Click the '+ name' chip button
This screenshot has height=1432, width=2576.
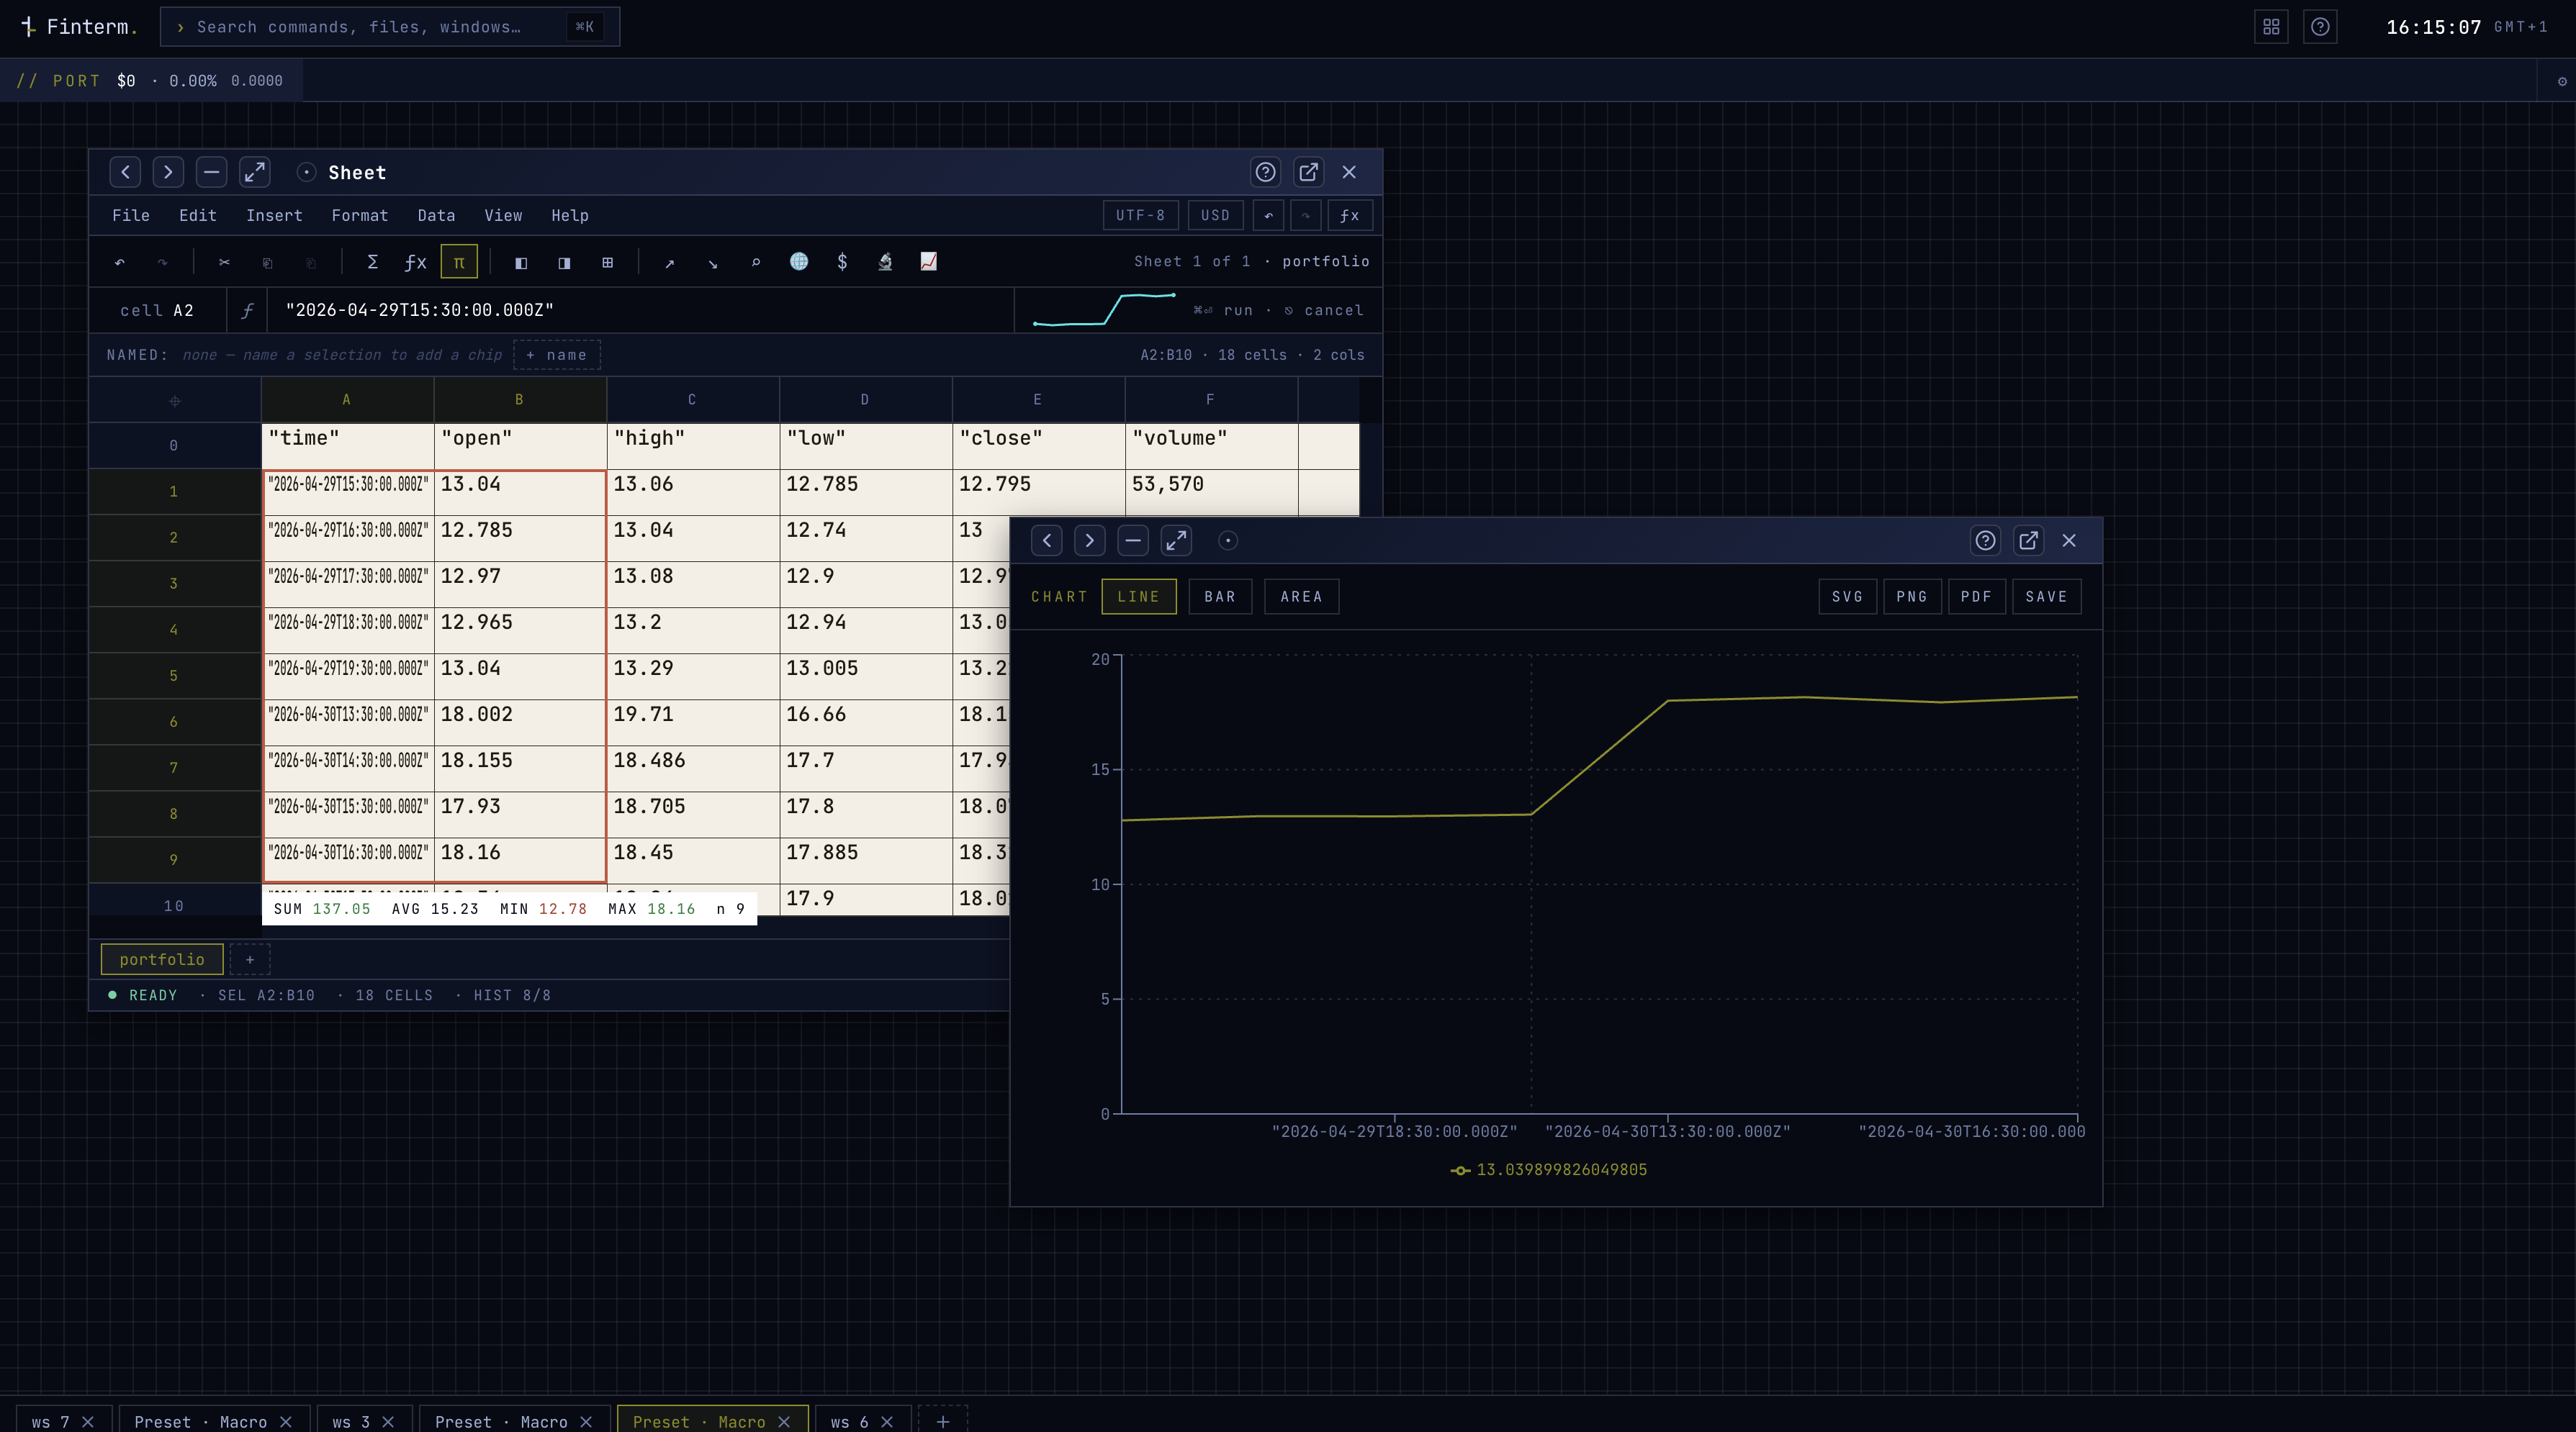pyautogui.click(x=557, y=355)
